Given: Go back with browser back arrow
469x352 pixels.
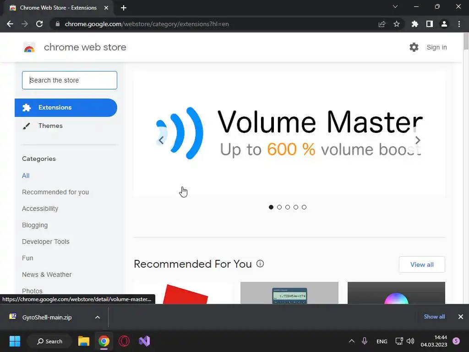Looking at the screenshot, I should point(10,24).
